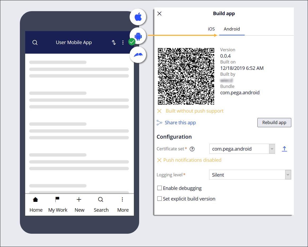
Task: Select the Android robot platform icon
Action: click(138, 36)
